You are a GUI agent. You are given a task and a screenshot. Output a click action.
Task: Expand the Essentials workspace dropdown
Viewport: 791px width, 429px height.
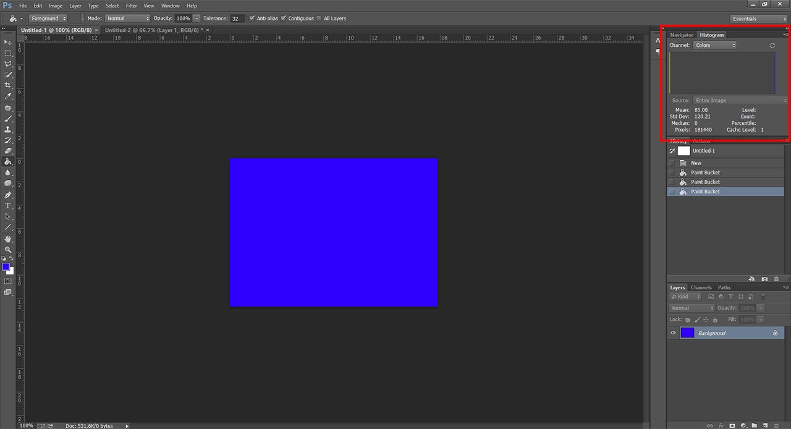pyautogui.click(x=759, y=19)
